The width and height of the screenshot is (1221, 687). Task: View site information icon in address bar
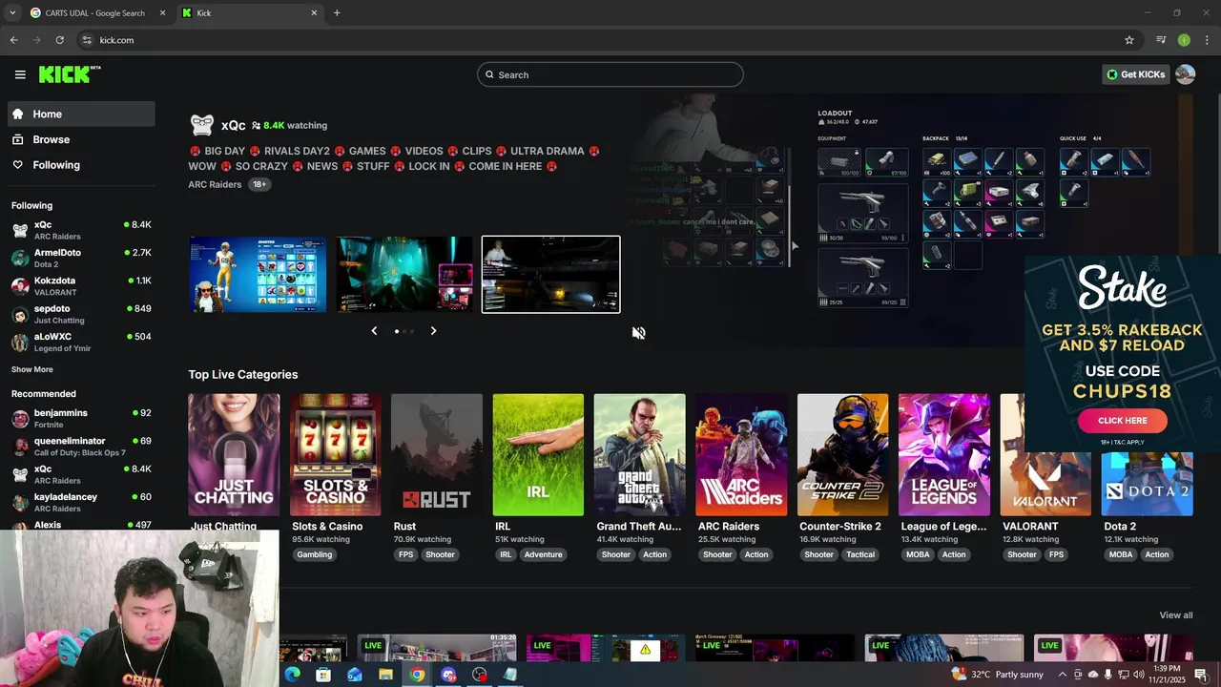pyautogui.click(x=87, y=40)
